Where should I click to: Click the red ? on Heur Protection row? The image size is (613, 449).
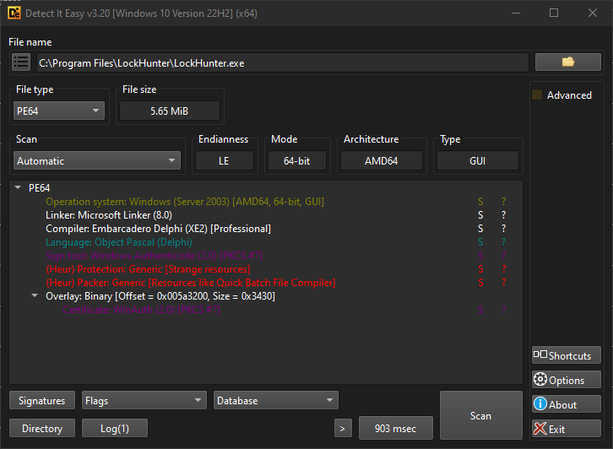point(504,269)
